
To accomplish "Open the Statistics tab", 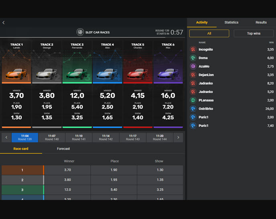I will point(231,22).
